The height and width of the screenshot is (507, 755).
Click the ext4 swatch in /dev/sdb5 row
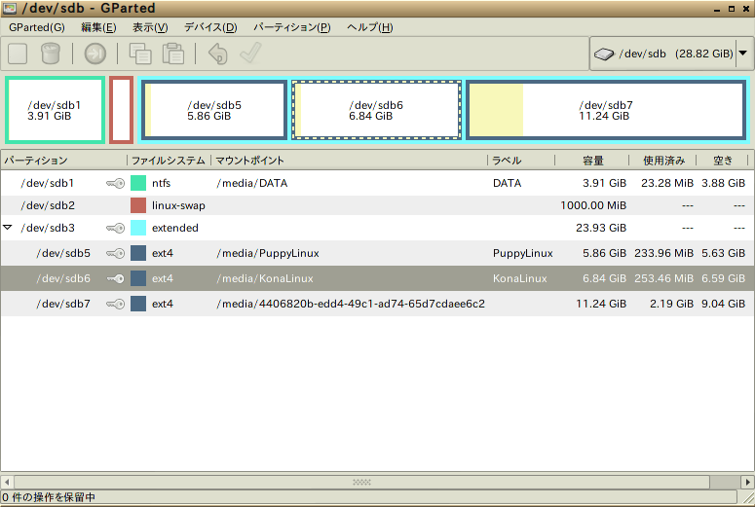point(138,253)
